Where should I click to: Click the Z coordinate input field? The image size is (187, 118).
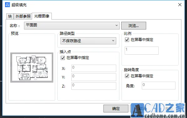94,86
